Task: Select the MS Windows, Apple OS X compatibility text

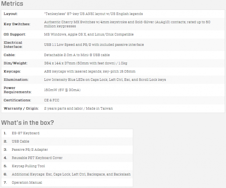Action: click(x=89, y=34)
